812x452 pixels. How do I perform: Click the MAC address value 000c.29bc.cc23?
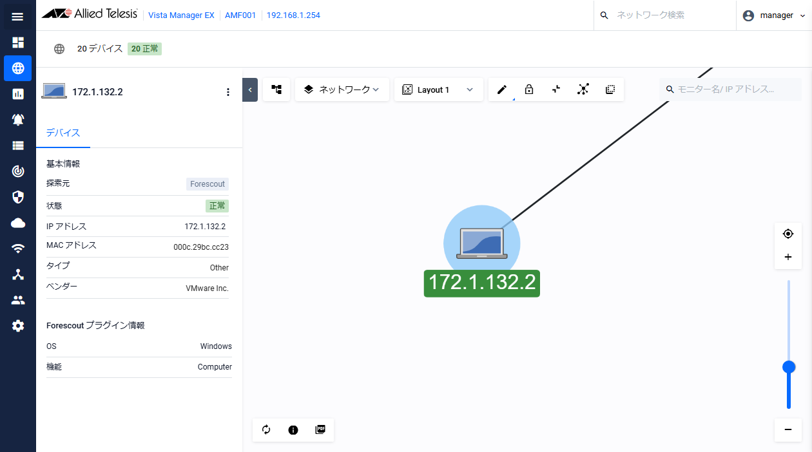201,247
